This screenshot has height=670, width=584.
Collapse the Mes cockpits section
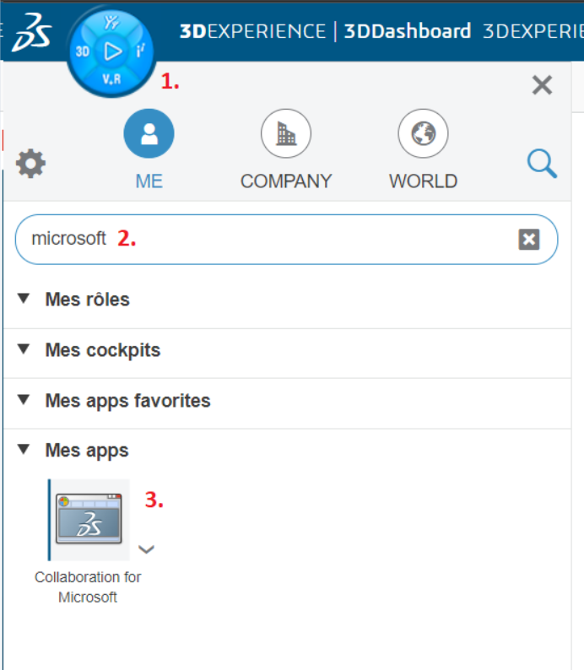point(24,349)
